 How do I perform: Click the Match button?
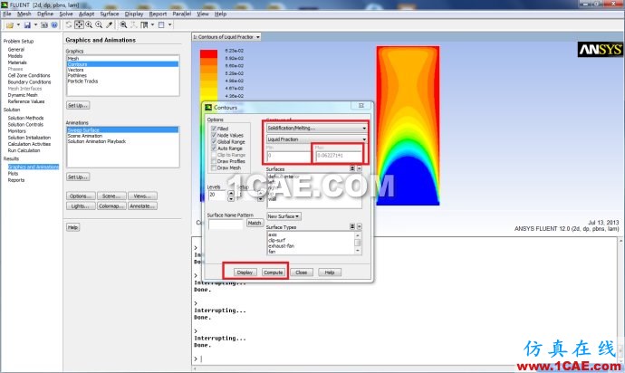point(255,223)
